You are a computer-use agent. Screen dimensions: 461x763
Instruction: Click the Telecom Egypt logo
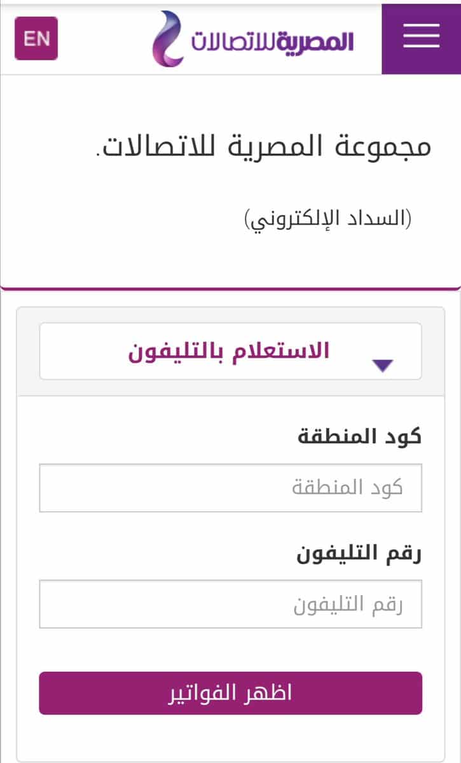pos(252,39)
